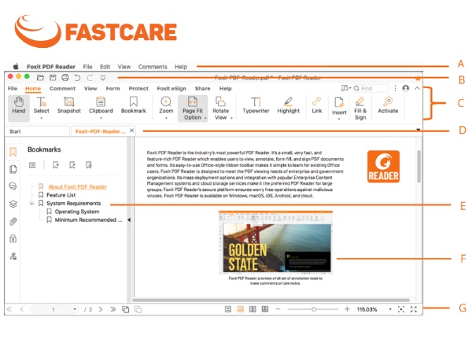472x354 pixels.
Task: Switch to the Start document tab
Action: pos(37,131)
